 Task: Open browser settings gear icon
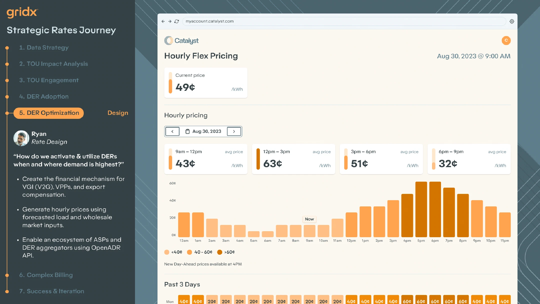(512, 21)
